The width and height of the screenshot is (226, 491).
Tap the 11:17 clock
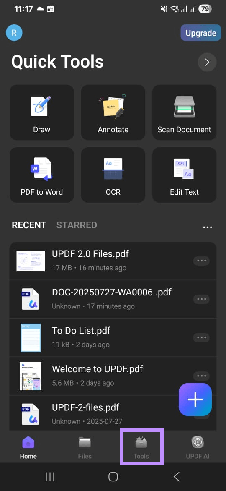pyautogui.click(x=23, y=9)
